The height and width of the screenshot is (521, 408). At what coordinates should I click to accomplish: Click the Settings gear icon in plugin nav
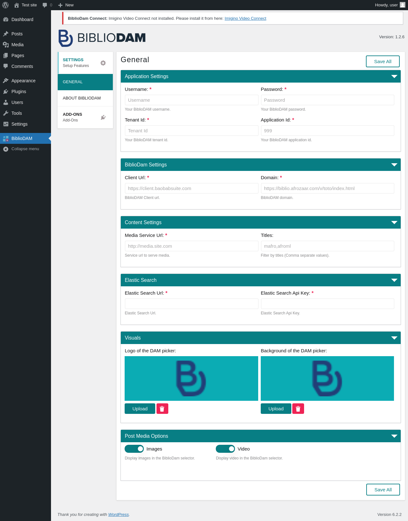(103, 63)
